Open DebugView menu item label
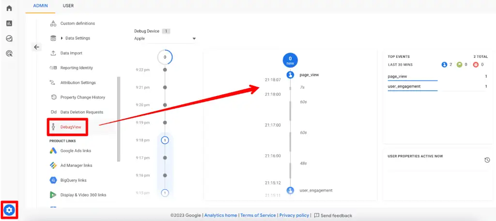Screen dimensions: 496x221 click(71, 127)
